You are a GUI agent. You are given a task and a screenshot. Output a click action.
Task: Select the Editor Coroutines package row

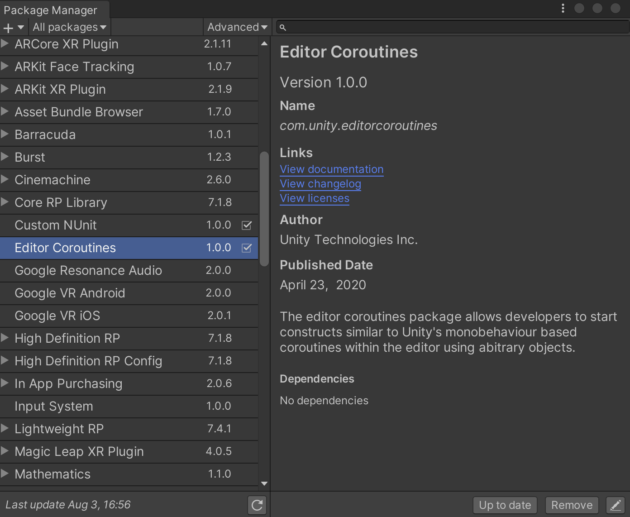pyautogui.click(x=129, y=248)
